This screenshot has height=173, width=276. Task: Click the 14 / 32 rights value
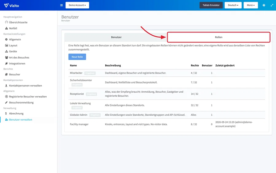tap(195, 94)
